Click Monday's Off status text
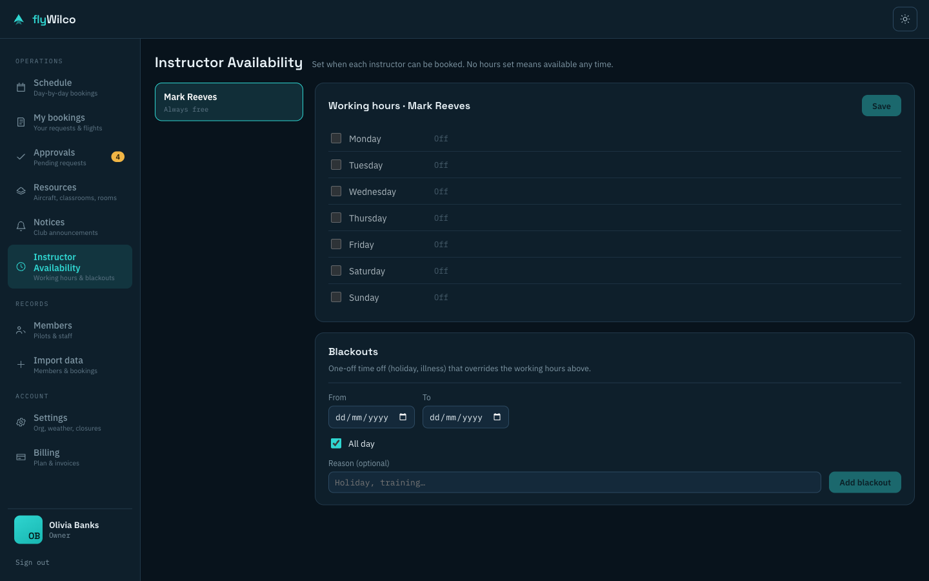929x581 pixels. click(441, 139)
